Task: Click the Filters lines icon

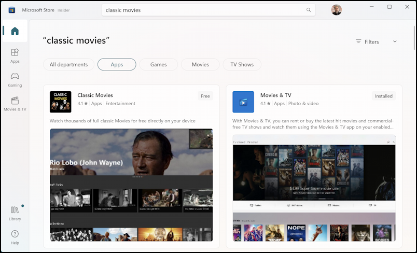Action: coord(358,41)
